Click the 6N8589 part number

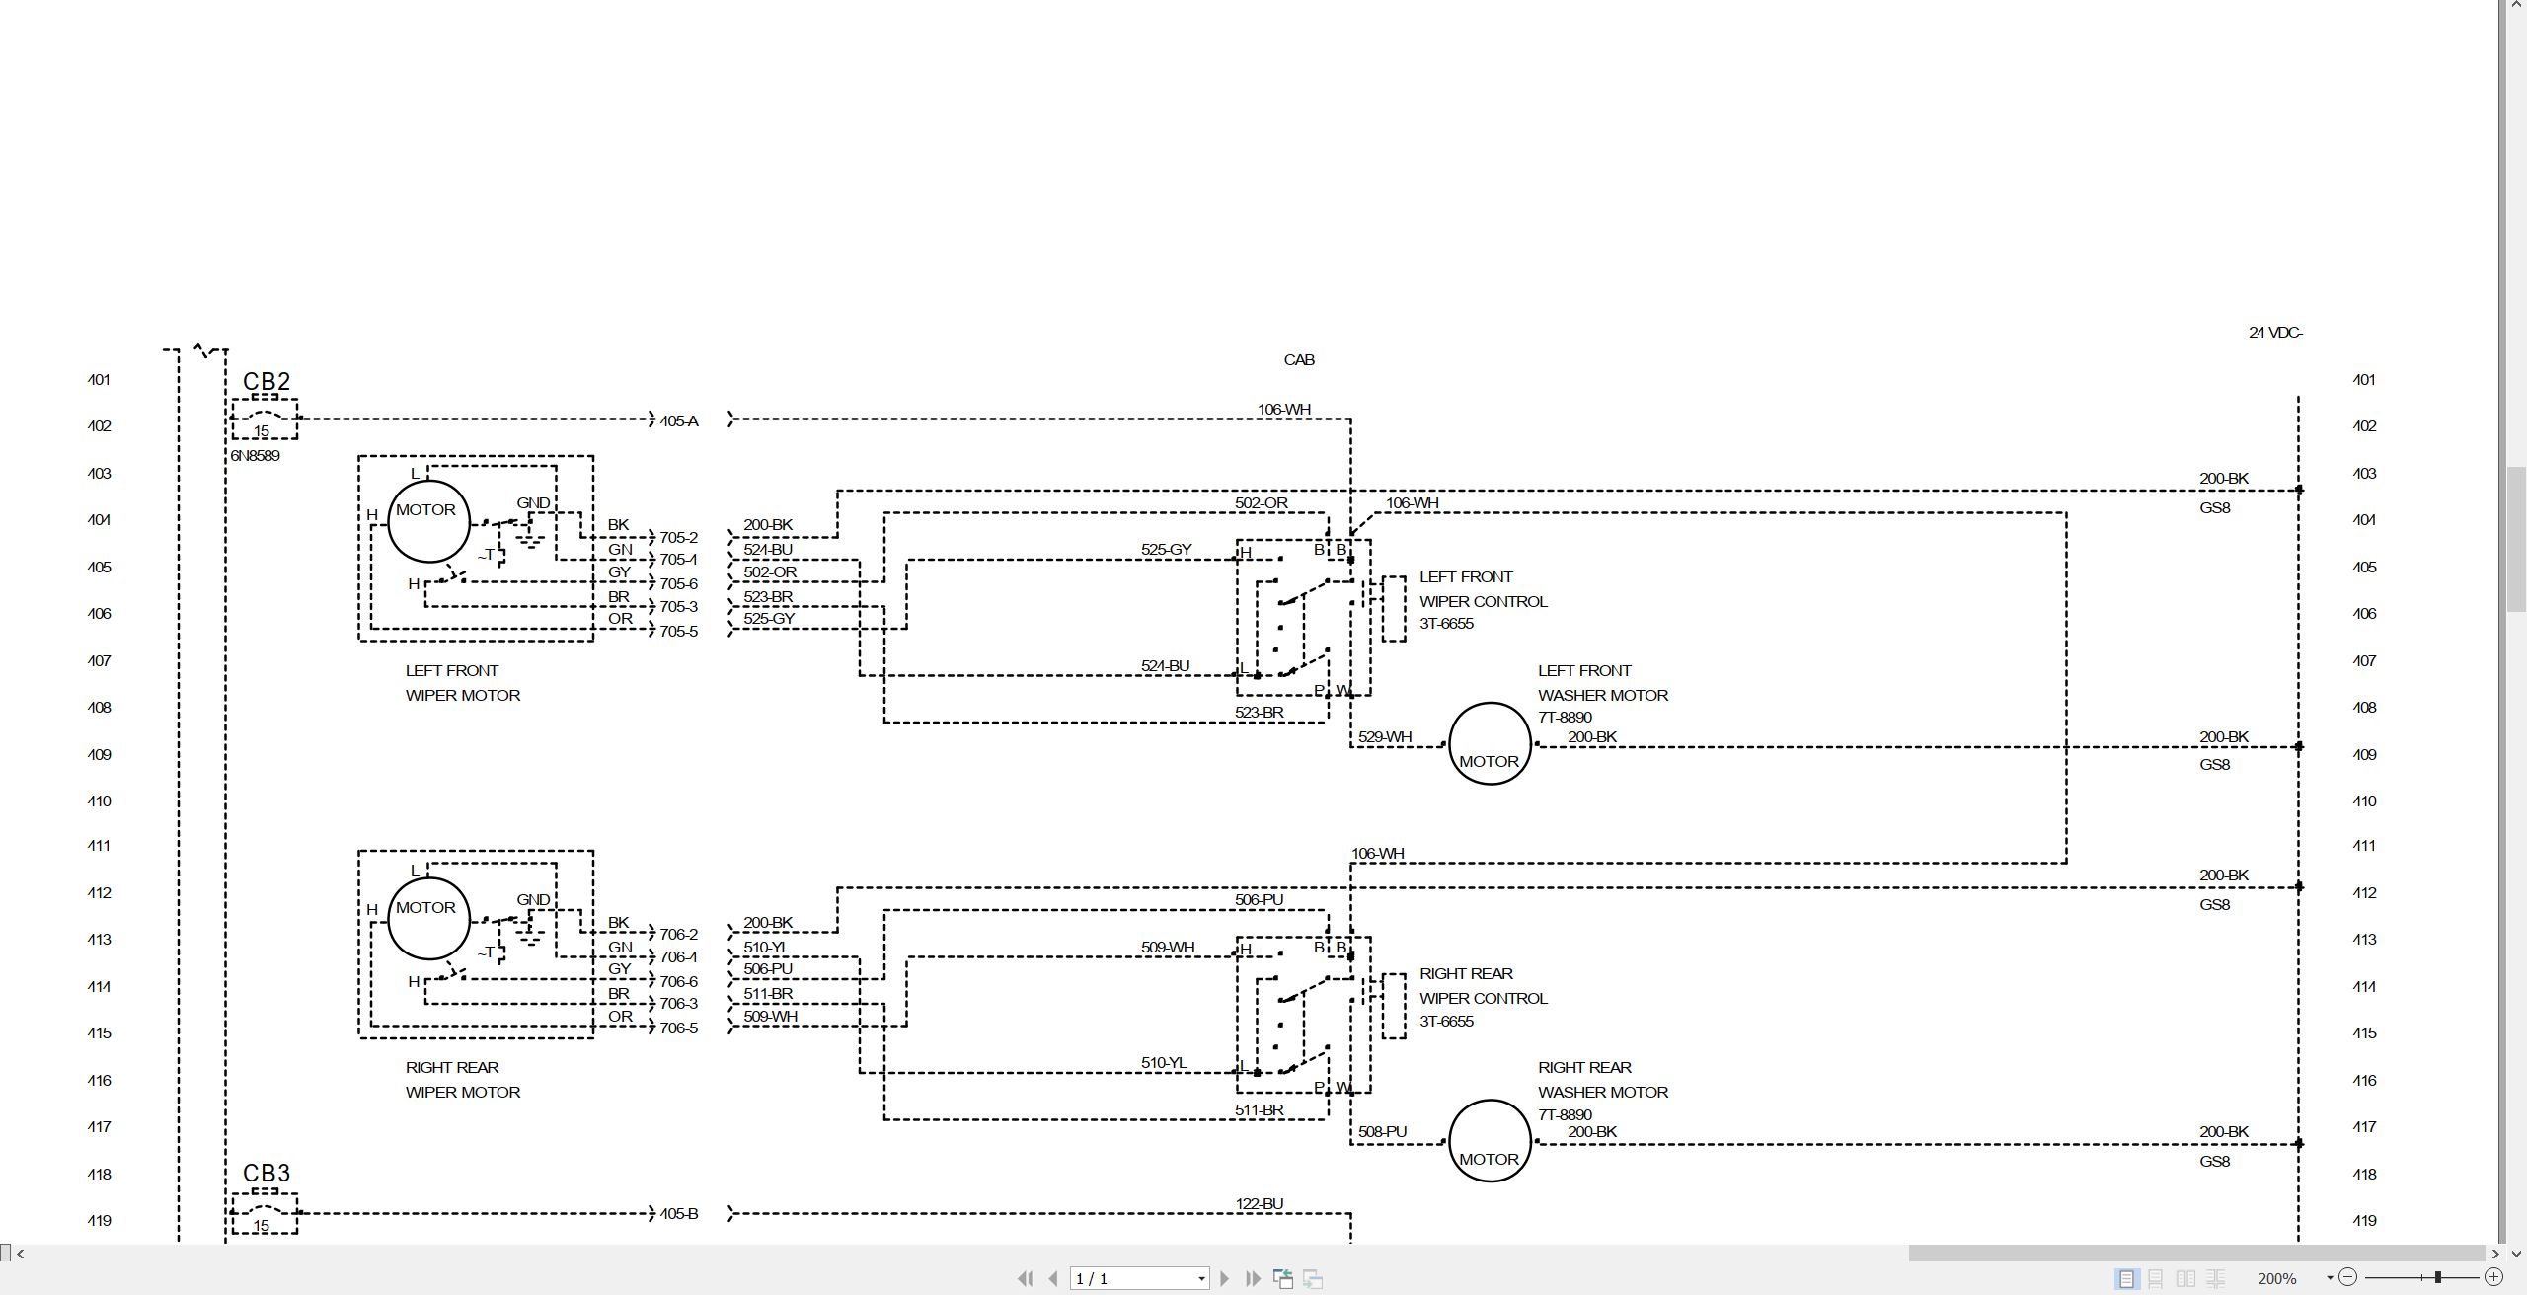point(255,456)
